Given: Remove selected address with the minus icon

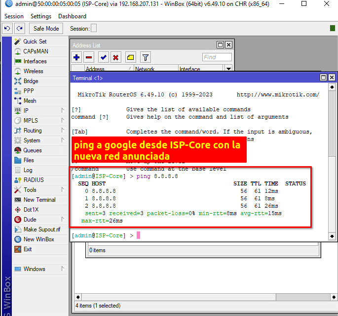Looking at the screenshot, I should click(89, 57).
